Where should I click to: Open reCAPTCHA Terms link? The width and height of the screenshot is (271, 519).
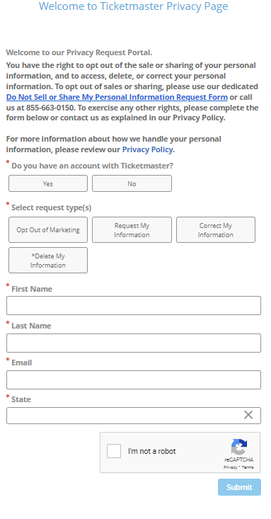(x=248, y=467)
